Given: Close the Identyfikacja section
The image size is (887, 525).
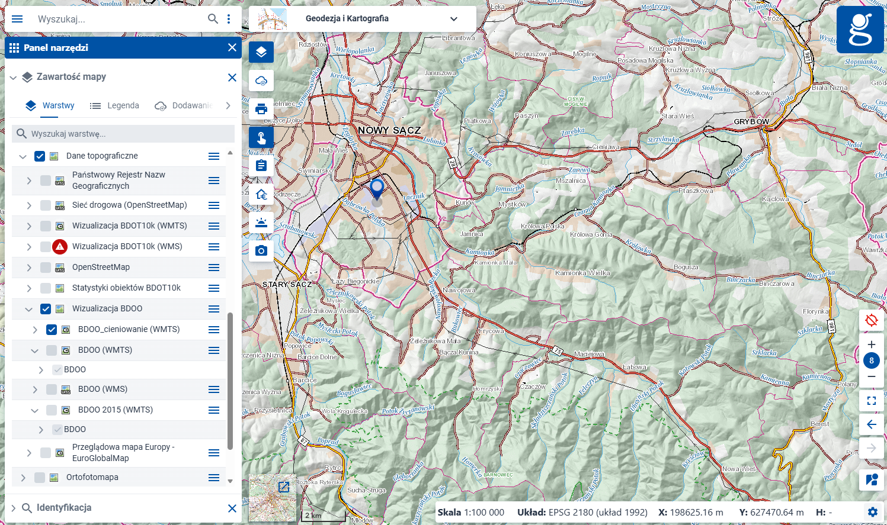Looking at the screenshot, I should click(x=232, y=508).
